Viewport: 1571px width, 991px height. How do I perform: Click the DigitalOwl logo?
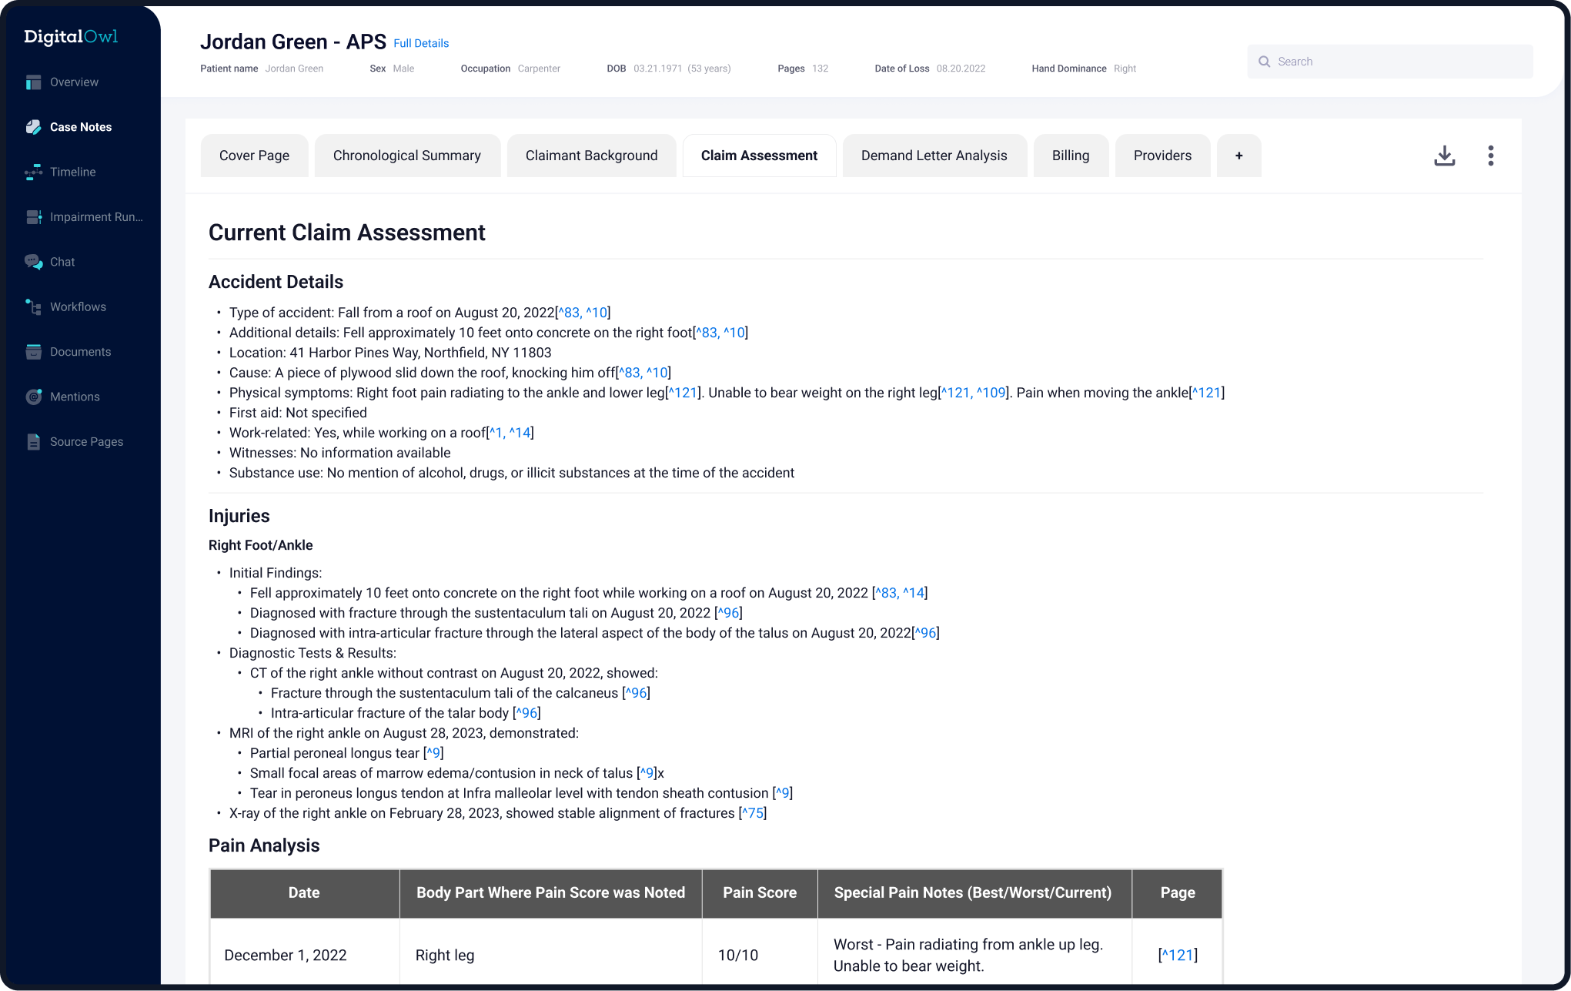[x=71, y=36]
